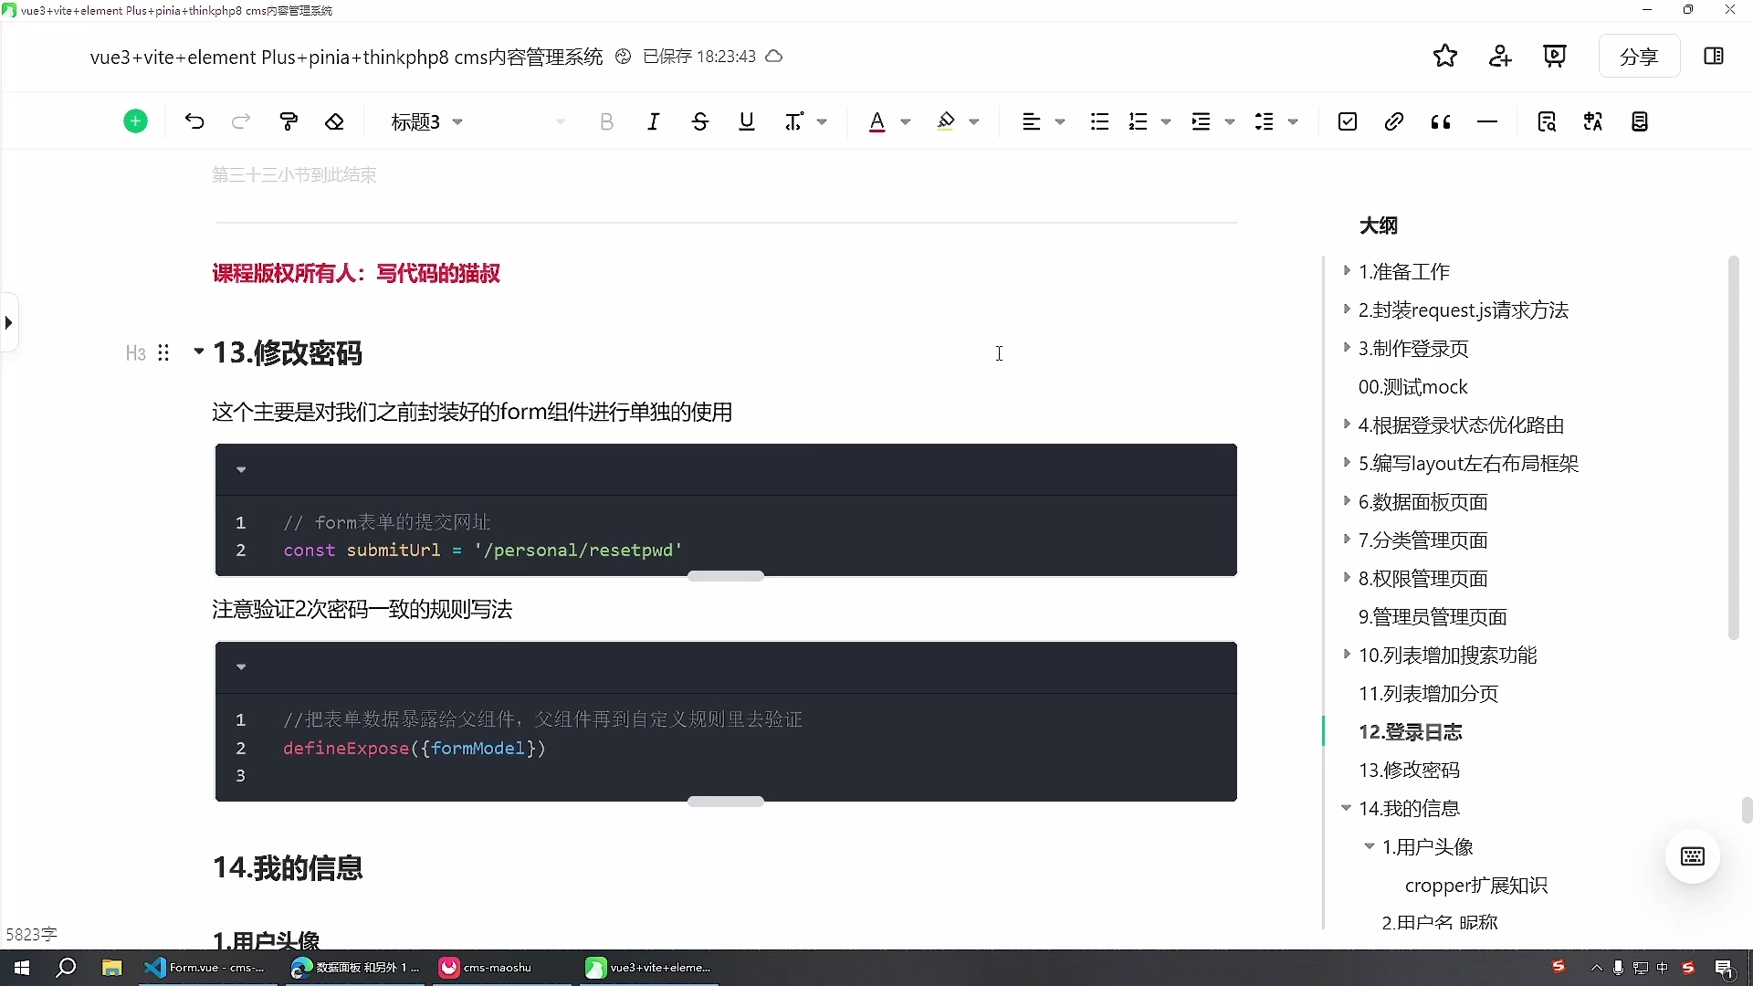Toggle italic formatting
This screenshot has height=986, width=1753.
[x=653, y=121]
